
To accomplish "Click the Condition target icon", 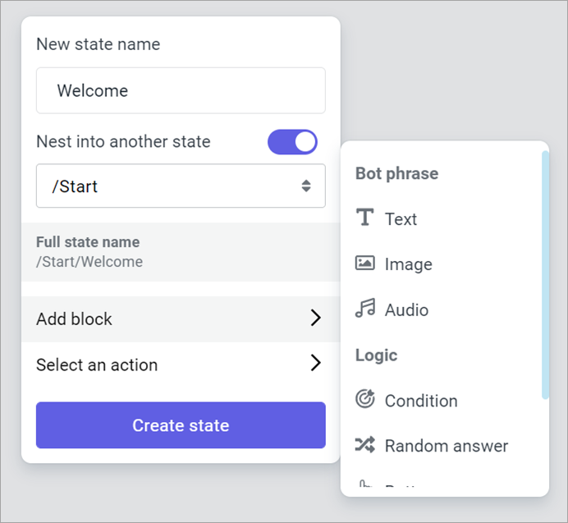I will pyautogui.click(x=364, y=400).
